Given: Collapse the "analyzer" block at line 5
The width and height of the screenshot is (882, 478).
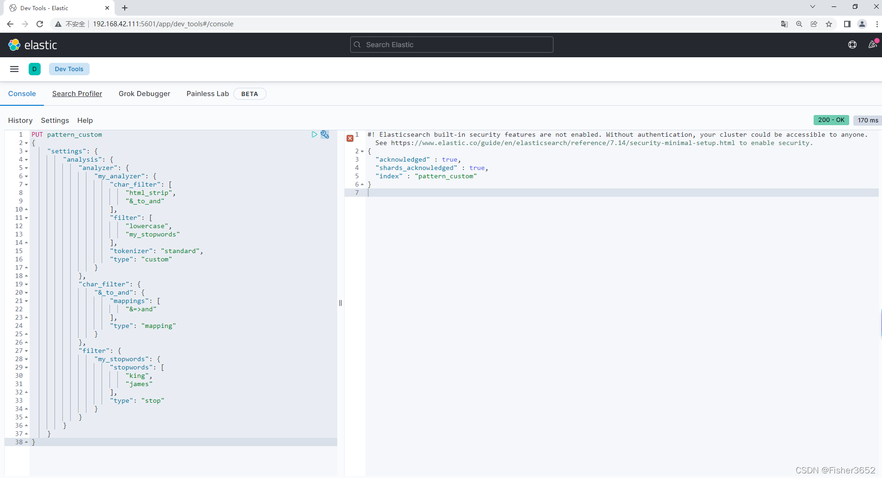Looking at the screenshot, I should click(26, 168).
